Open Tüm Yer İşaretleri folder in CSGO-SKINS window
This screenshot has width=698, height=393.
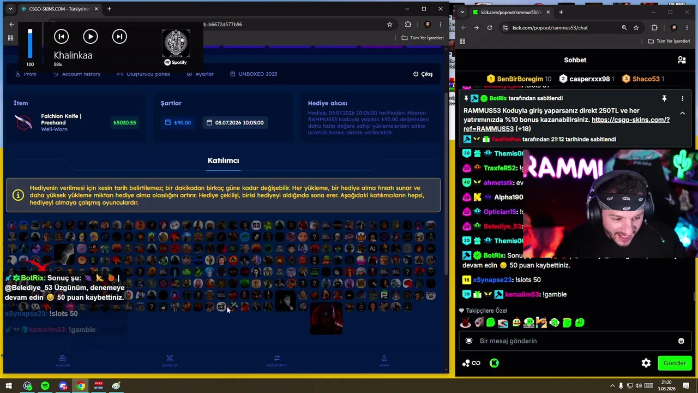pos(423,38)
